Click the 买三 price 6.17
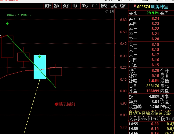Viewport: 174px width, 134px height. point(155,55)
